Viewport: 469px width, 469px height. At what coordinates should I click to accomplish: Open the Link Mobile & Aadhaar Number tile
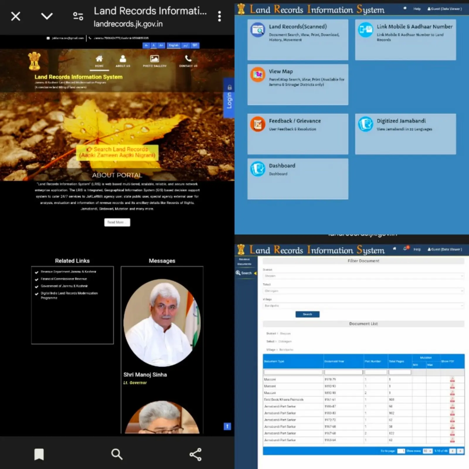click(405, 40)
